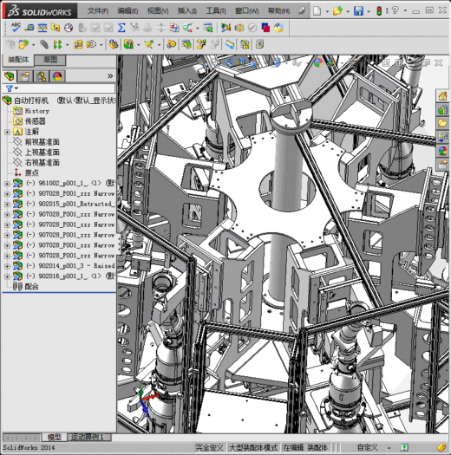Viewport: 451px width, 455px height.
Task: Open the ConfigurationManager tab icon
Action: pos(42,76)
